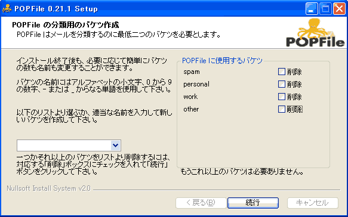Click the POPFile logo in the header
348x217 pixels.
click(315, 33)
